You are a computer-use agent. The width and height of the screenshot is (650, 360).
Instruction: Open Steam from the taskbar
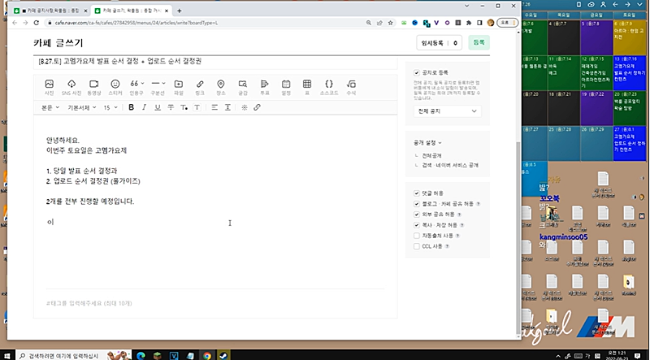[x=223, y=355]
